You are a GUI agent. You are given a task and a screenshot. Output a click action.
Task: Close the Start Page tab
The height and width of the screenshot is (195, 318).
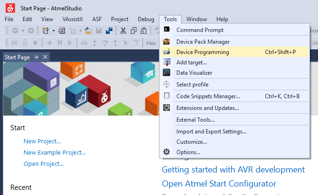pos(45,57)
